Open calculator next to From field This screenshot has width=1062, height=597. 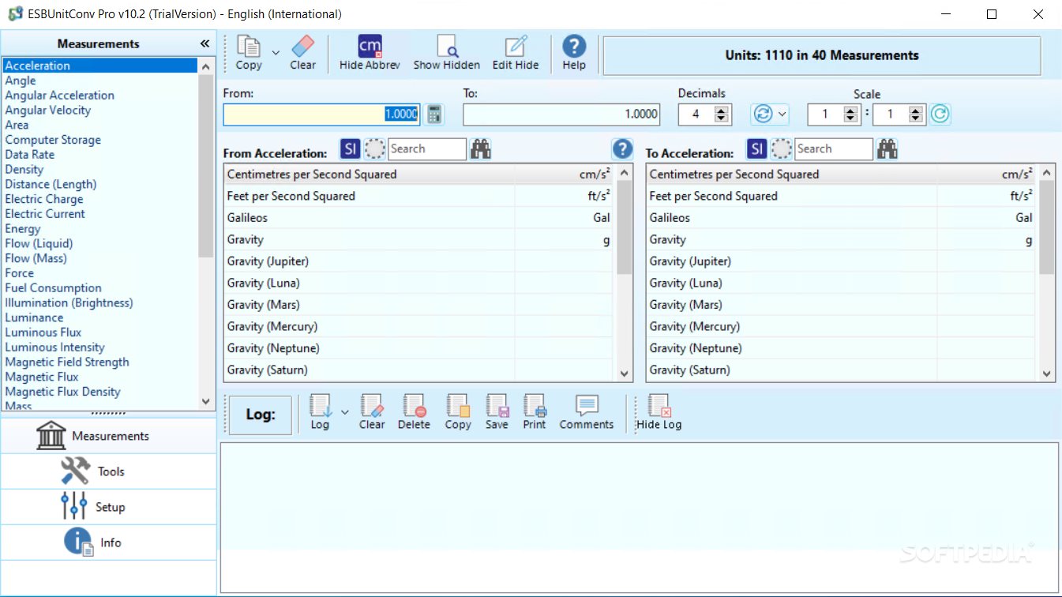coord(434,115)
